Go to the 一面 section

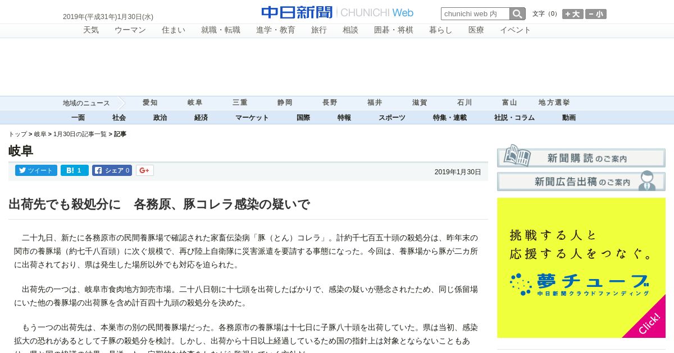[x=78, y=118]
